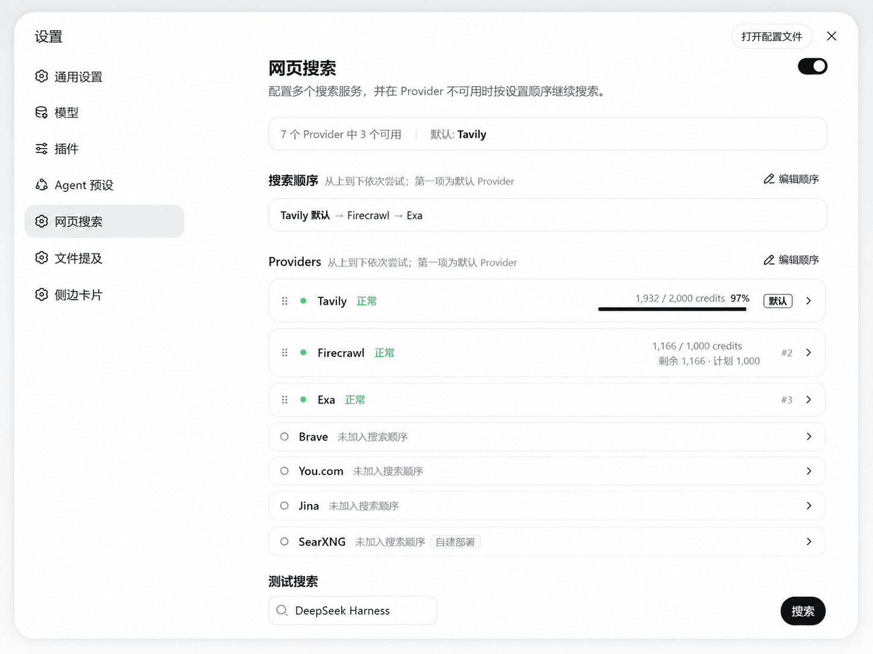Image resolution: width=873 pixels, height=654 pixels.
Task: Click the drag handle on the Tavily row
Action: coord(285,301)
